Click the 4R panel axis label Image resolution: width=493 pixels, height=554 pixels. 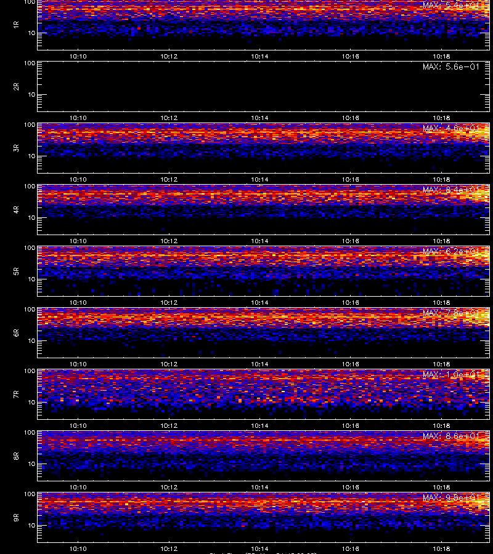pyautogui.click(x=16, y=209)
